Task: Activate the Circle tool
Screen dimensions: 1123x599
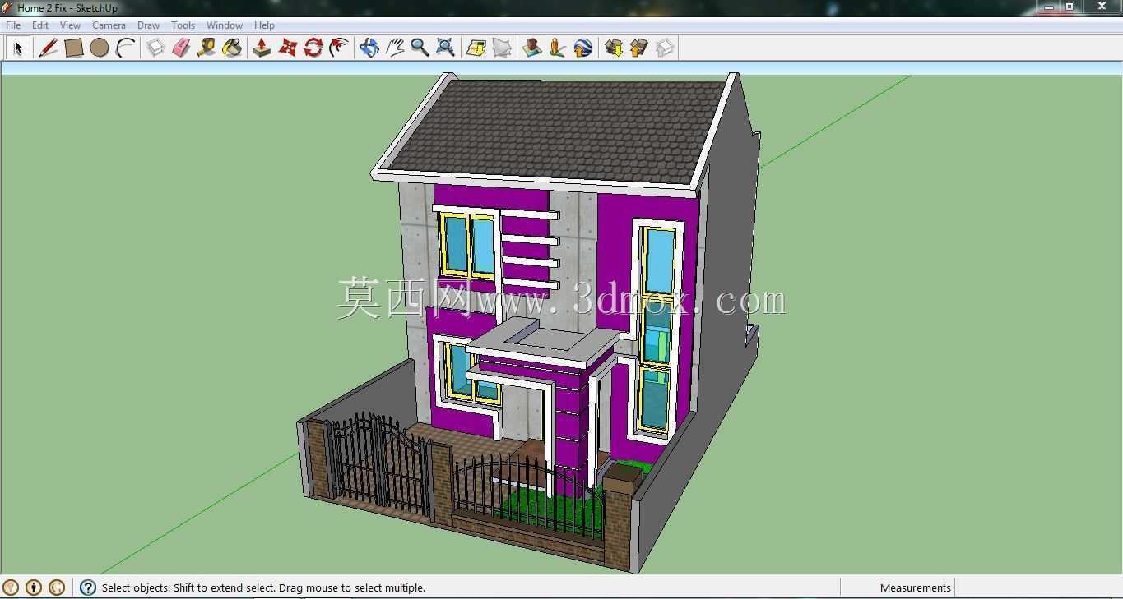Action: click(x=100, y=48)
